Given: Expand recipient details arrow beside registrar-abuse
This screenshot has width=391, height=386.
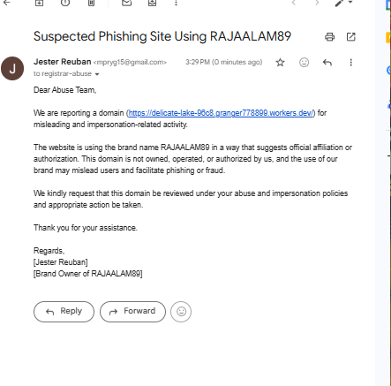Looking at the screenshot, I should pyautogui.click(x=97, y=74).
